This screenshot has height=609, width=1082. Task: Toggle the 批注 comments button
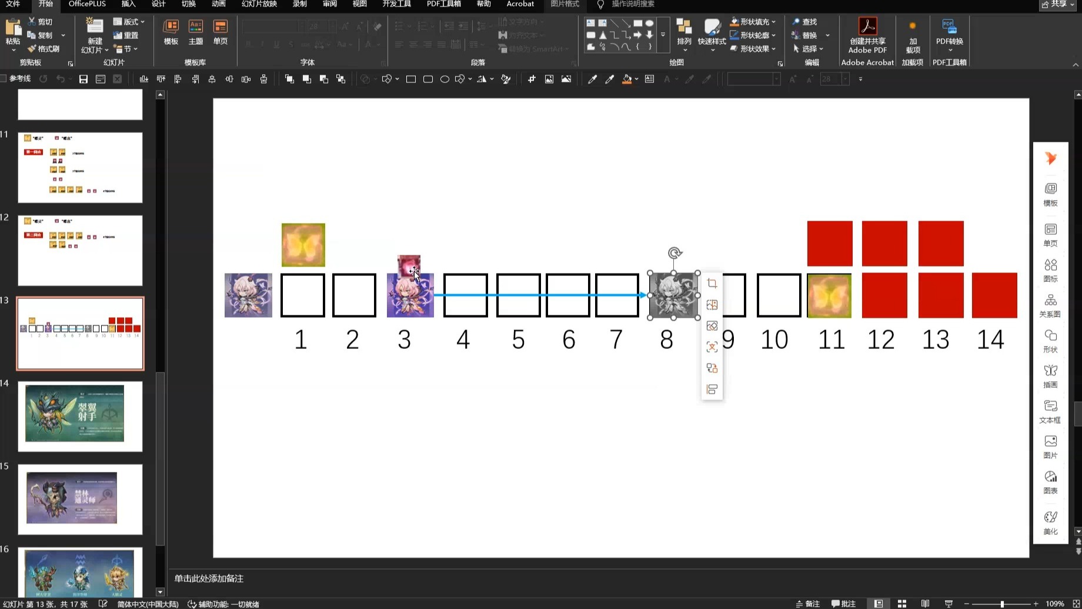(843, 604)
